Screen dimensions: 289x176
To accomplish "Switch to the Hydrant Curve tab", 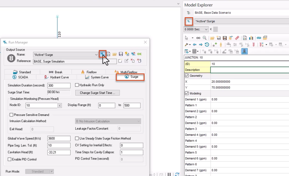I will coord(56,77).
